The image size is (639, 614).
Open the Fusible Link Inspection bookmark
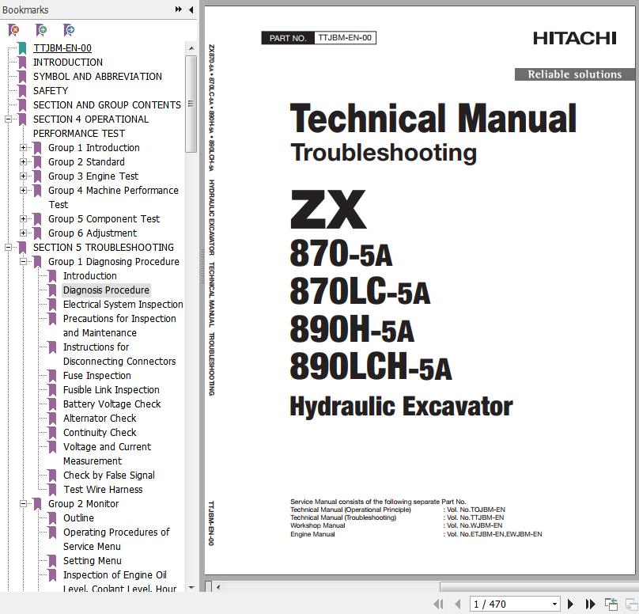112,390
